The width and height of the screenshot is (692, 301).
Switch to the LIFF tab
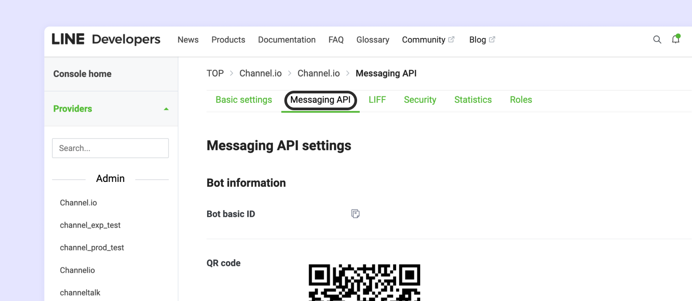pyautogui.click(x=377, y=100)
